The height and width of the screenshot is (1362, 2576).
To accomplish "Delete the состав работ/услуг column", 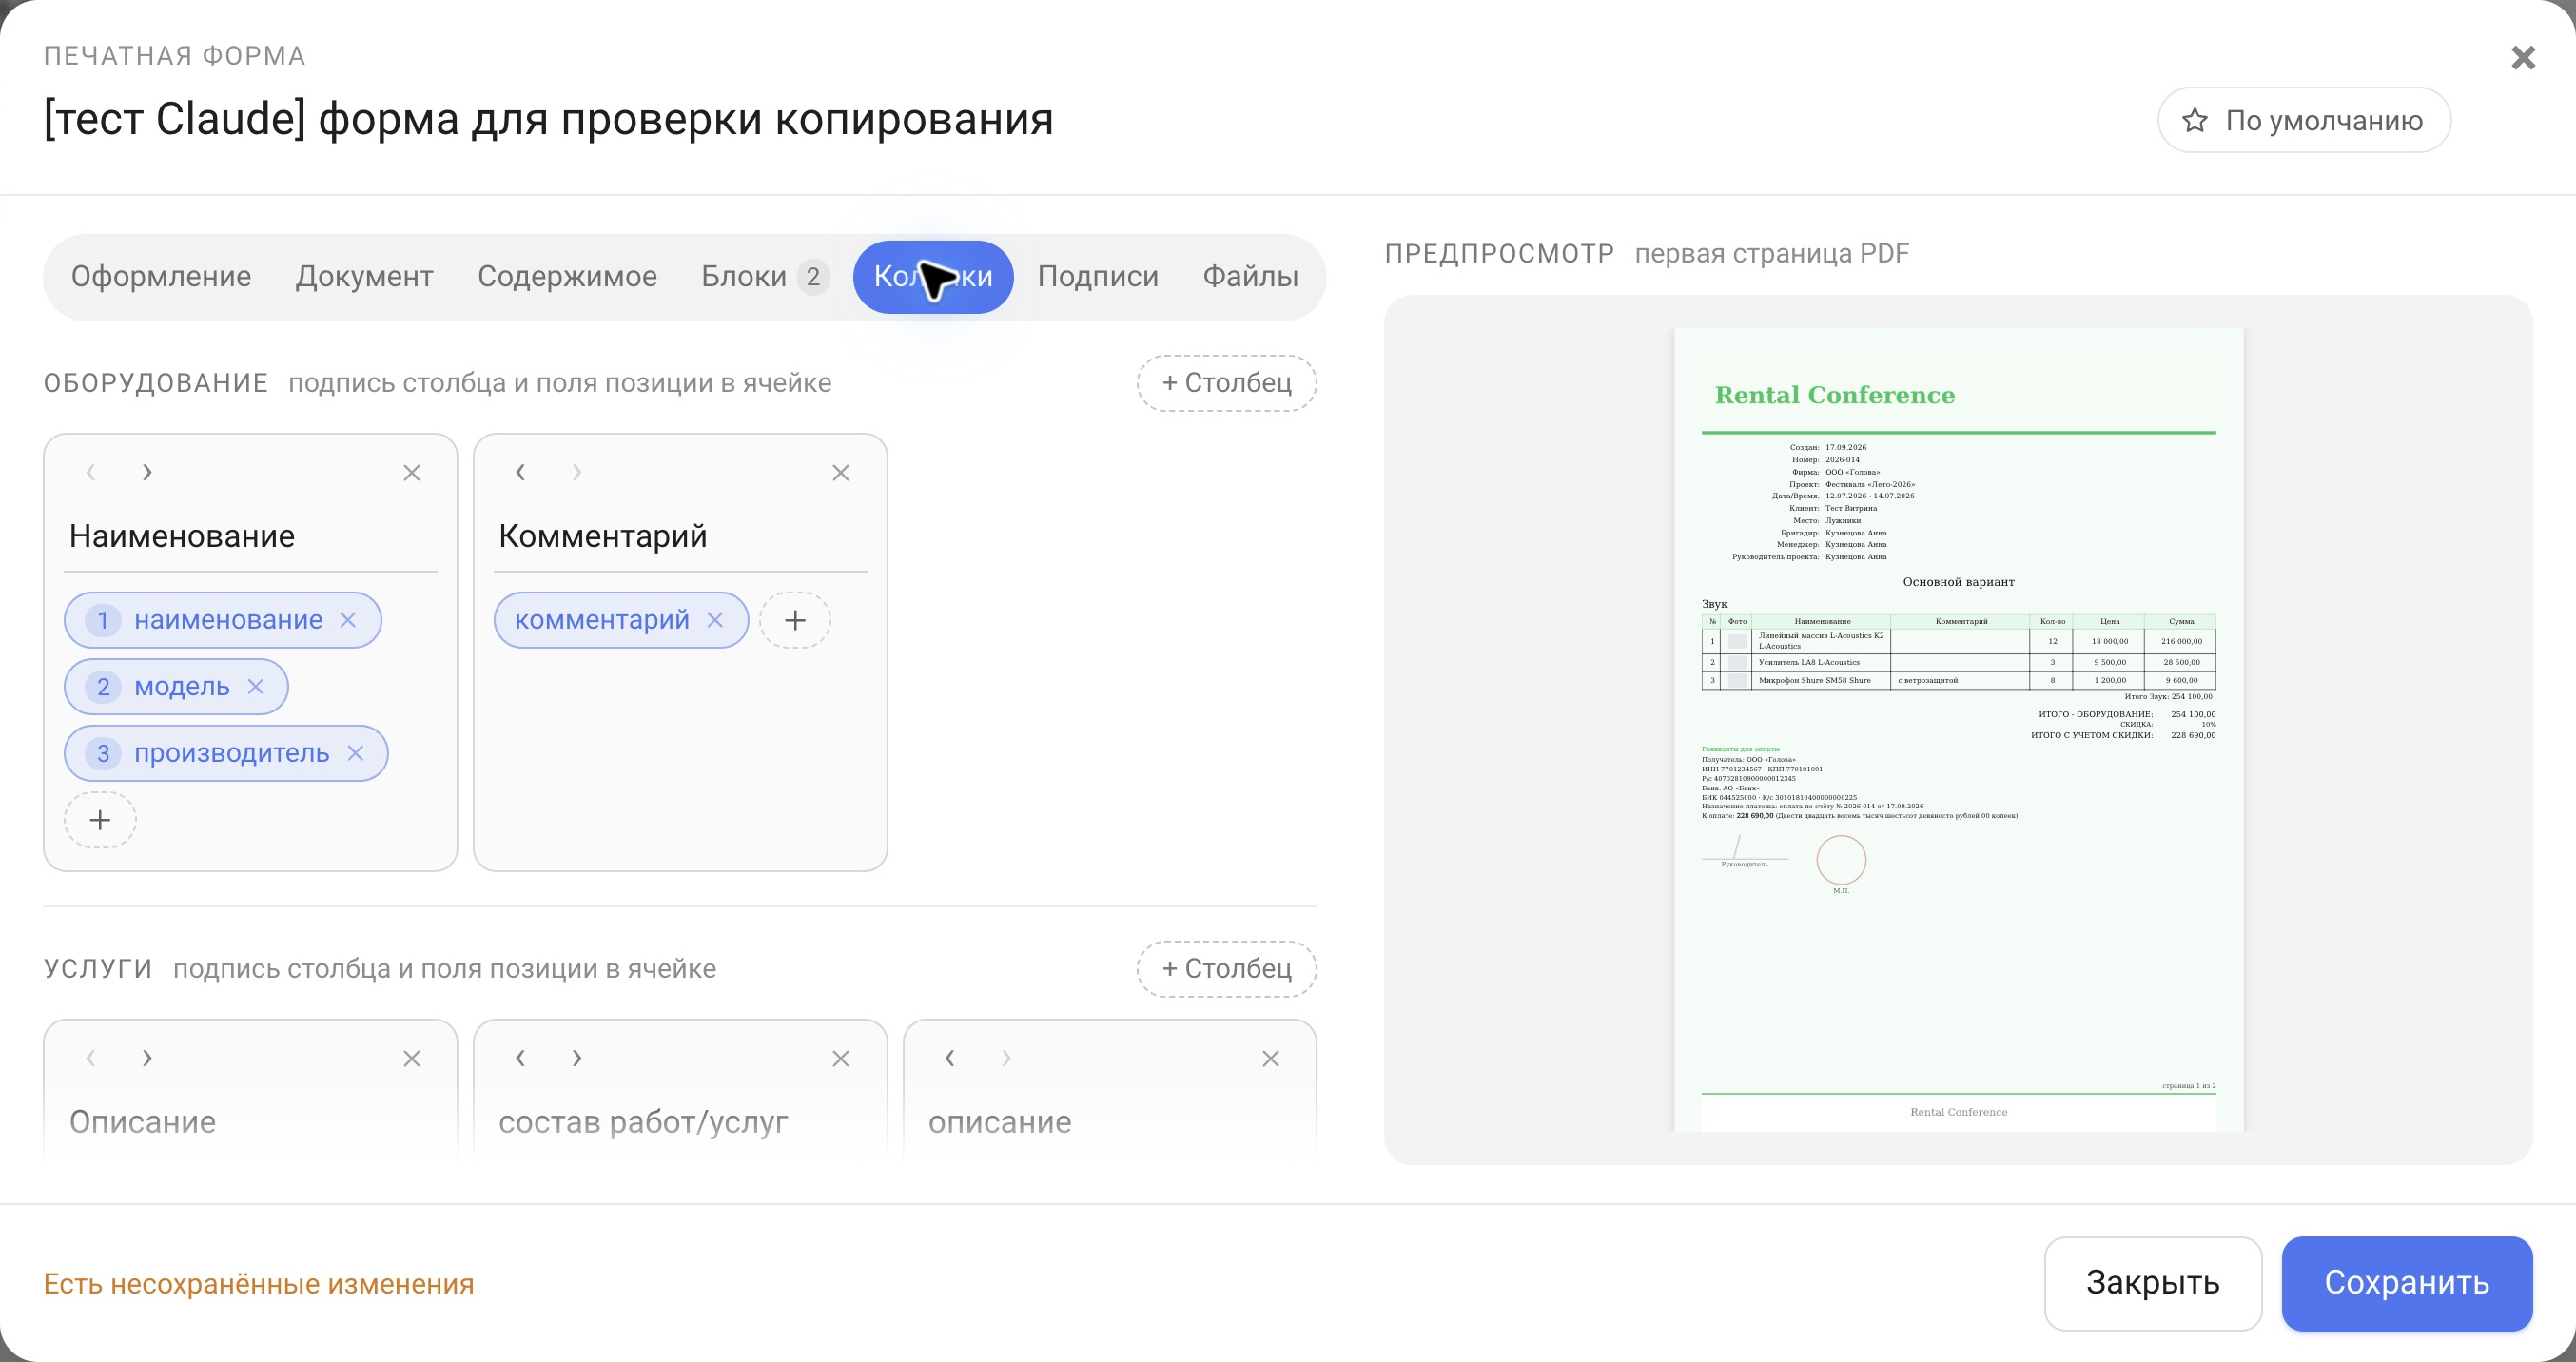I will point(840,1059).
